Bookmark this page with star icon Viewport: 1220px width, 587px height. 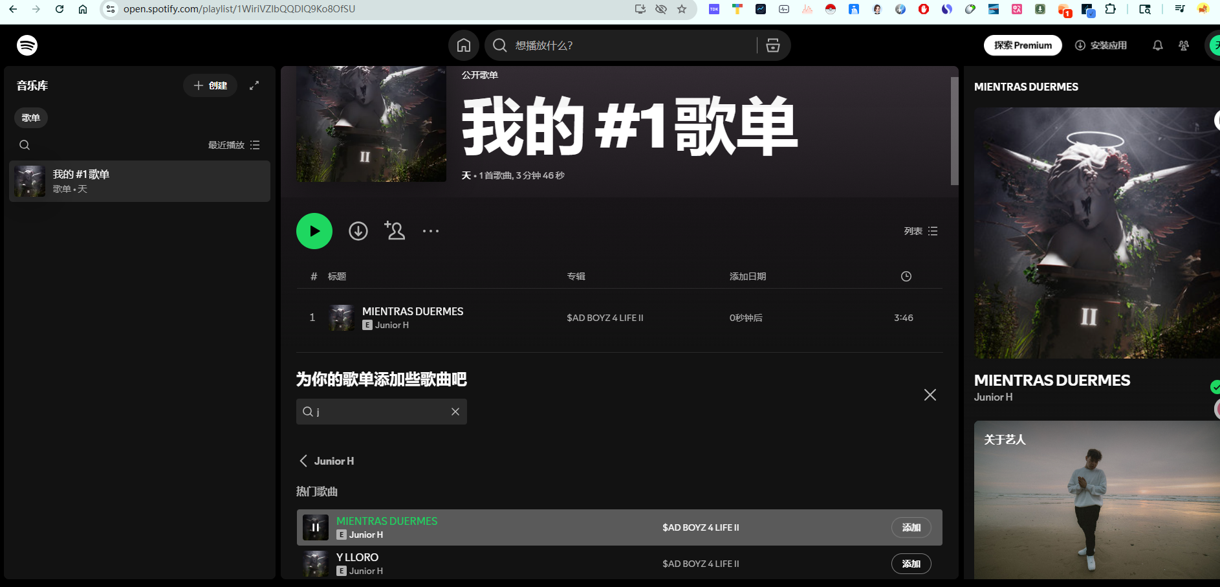(x=682, y=9)
